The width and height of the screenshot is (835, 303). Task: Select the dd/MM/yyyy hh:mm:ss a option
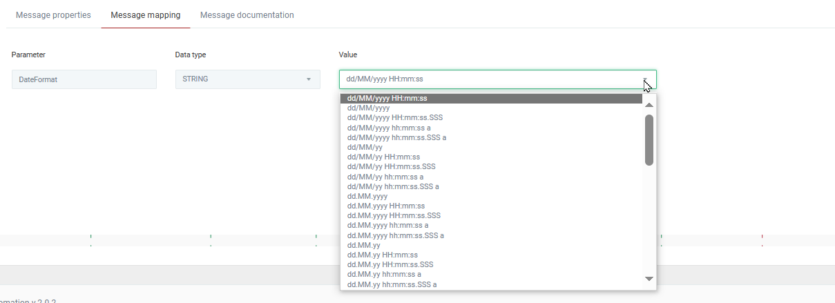(389, 128)
